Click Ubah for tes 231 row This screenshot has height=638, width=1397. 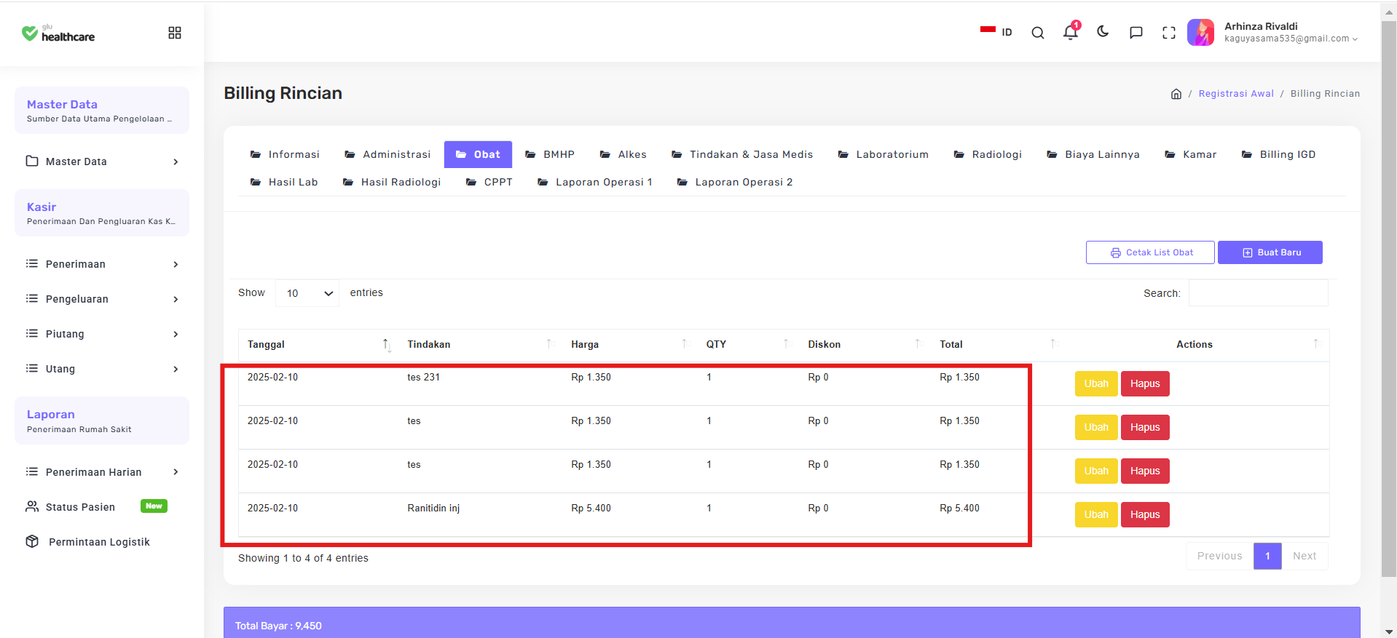tap(1096, 384)
